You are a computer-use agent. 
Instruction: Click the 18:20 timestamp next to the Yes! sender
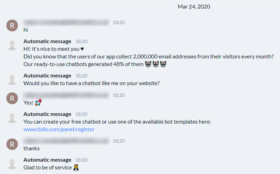[118, 95]
